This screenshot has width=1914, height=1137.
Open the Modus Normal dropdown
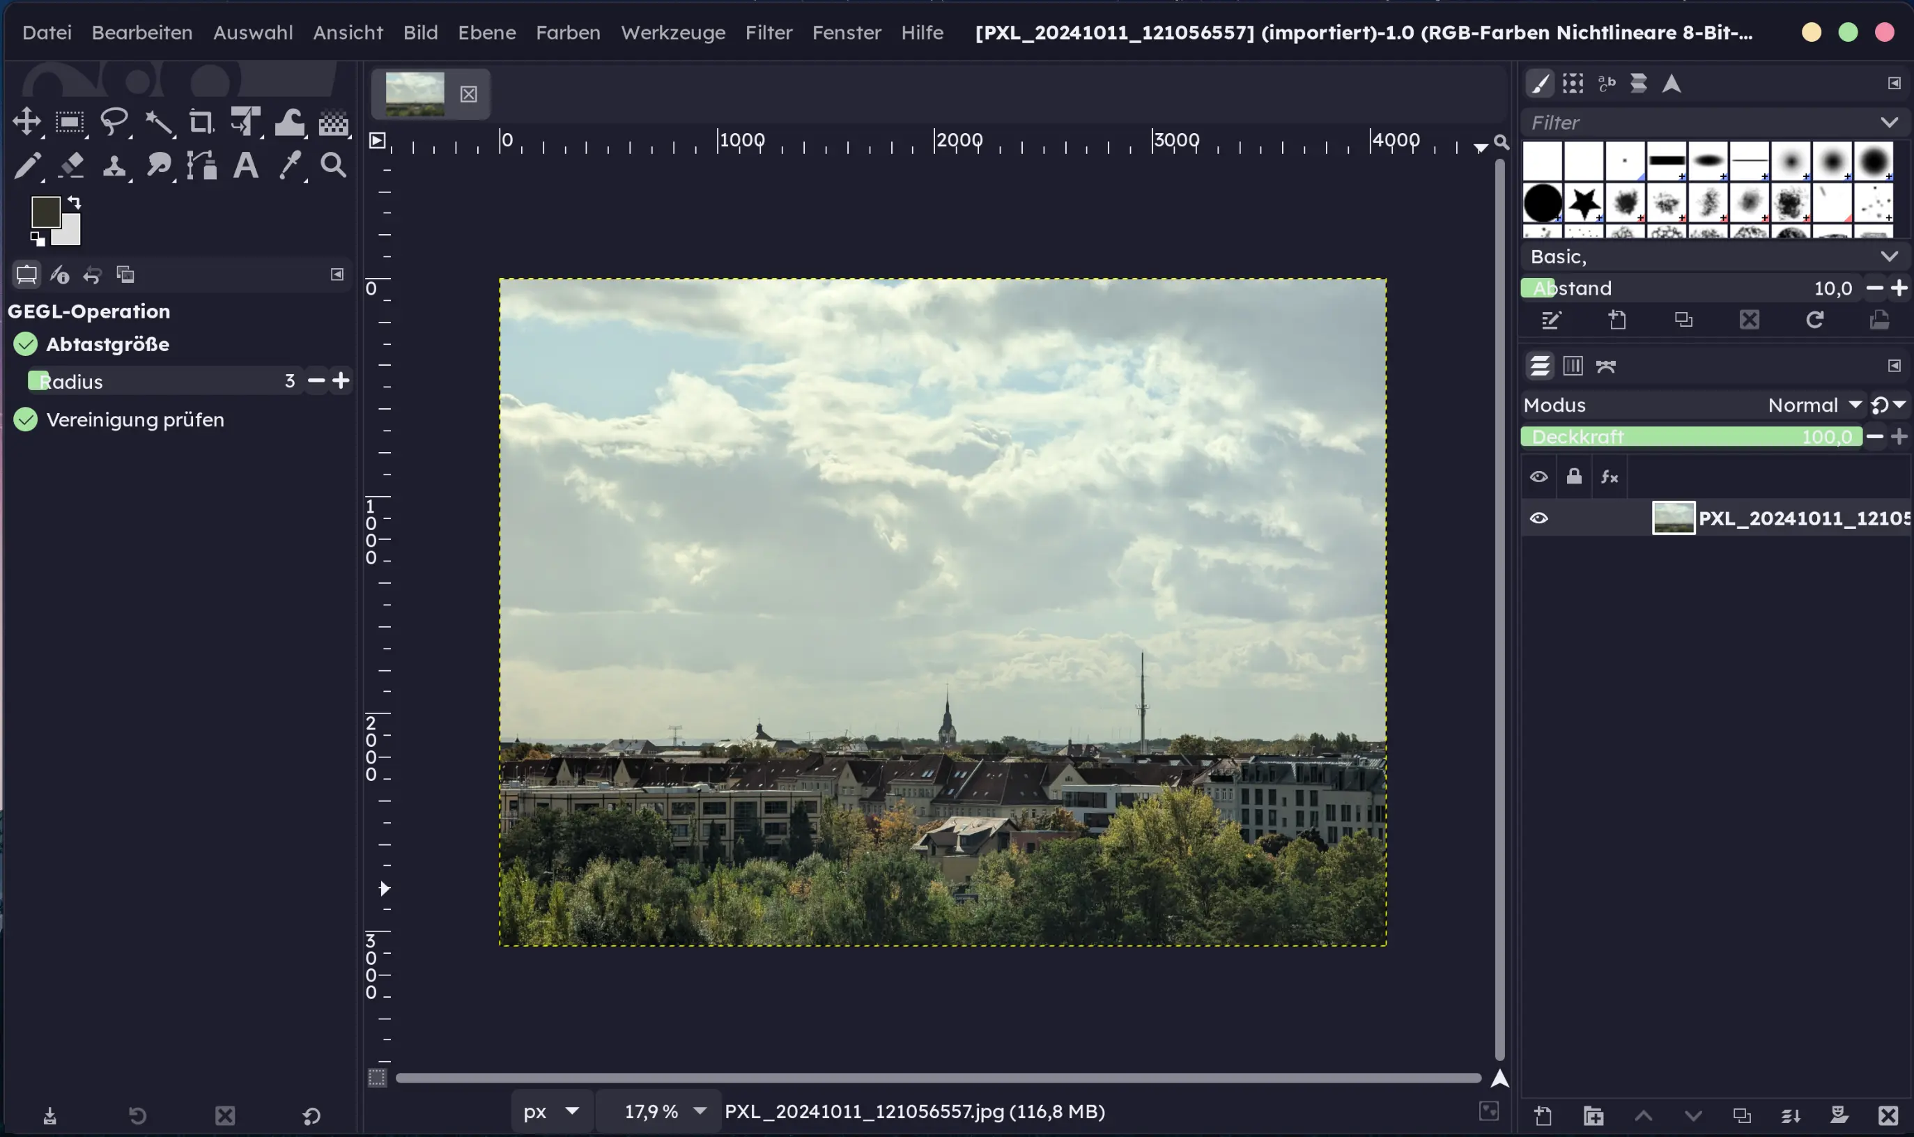(1814, 405)
